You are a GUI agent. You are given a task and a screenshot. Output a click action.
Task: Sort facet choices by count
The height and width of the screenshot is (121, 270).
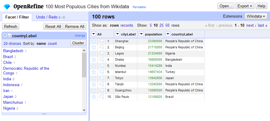52,44
